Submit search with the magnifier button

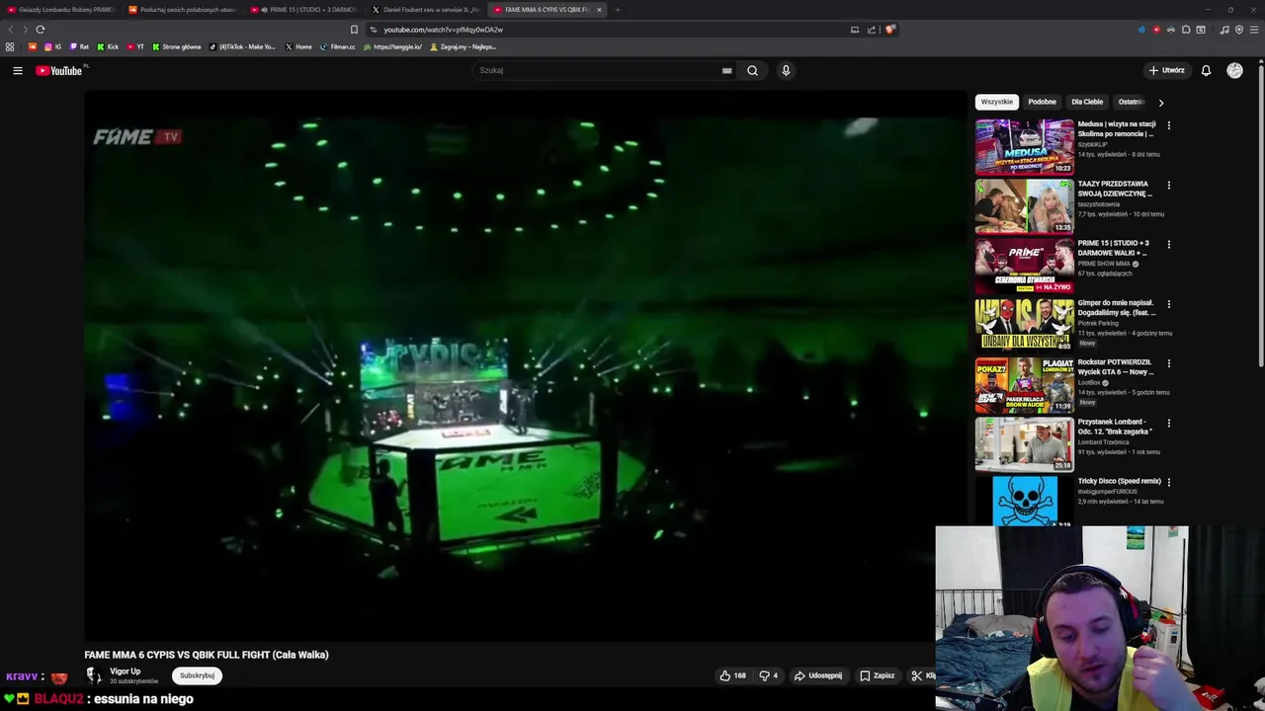click(752, 70)
